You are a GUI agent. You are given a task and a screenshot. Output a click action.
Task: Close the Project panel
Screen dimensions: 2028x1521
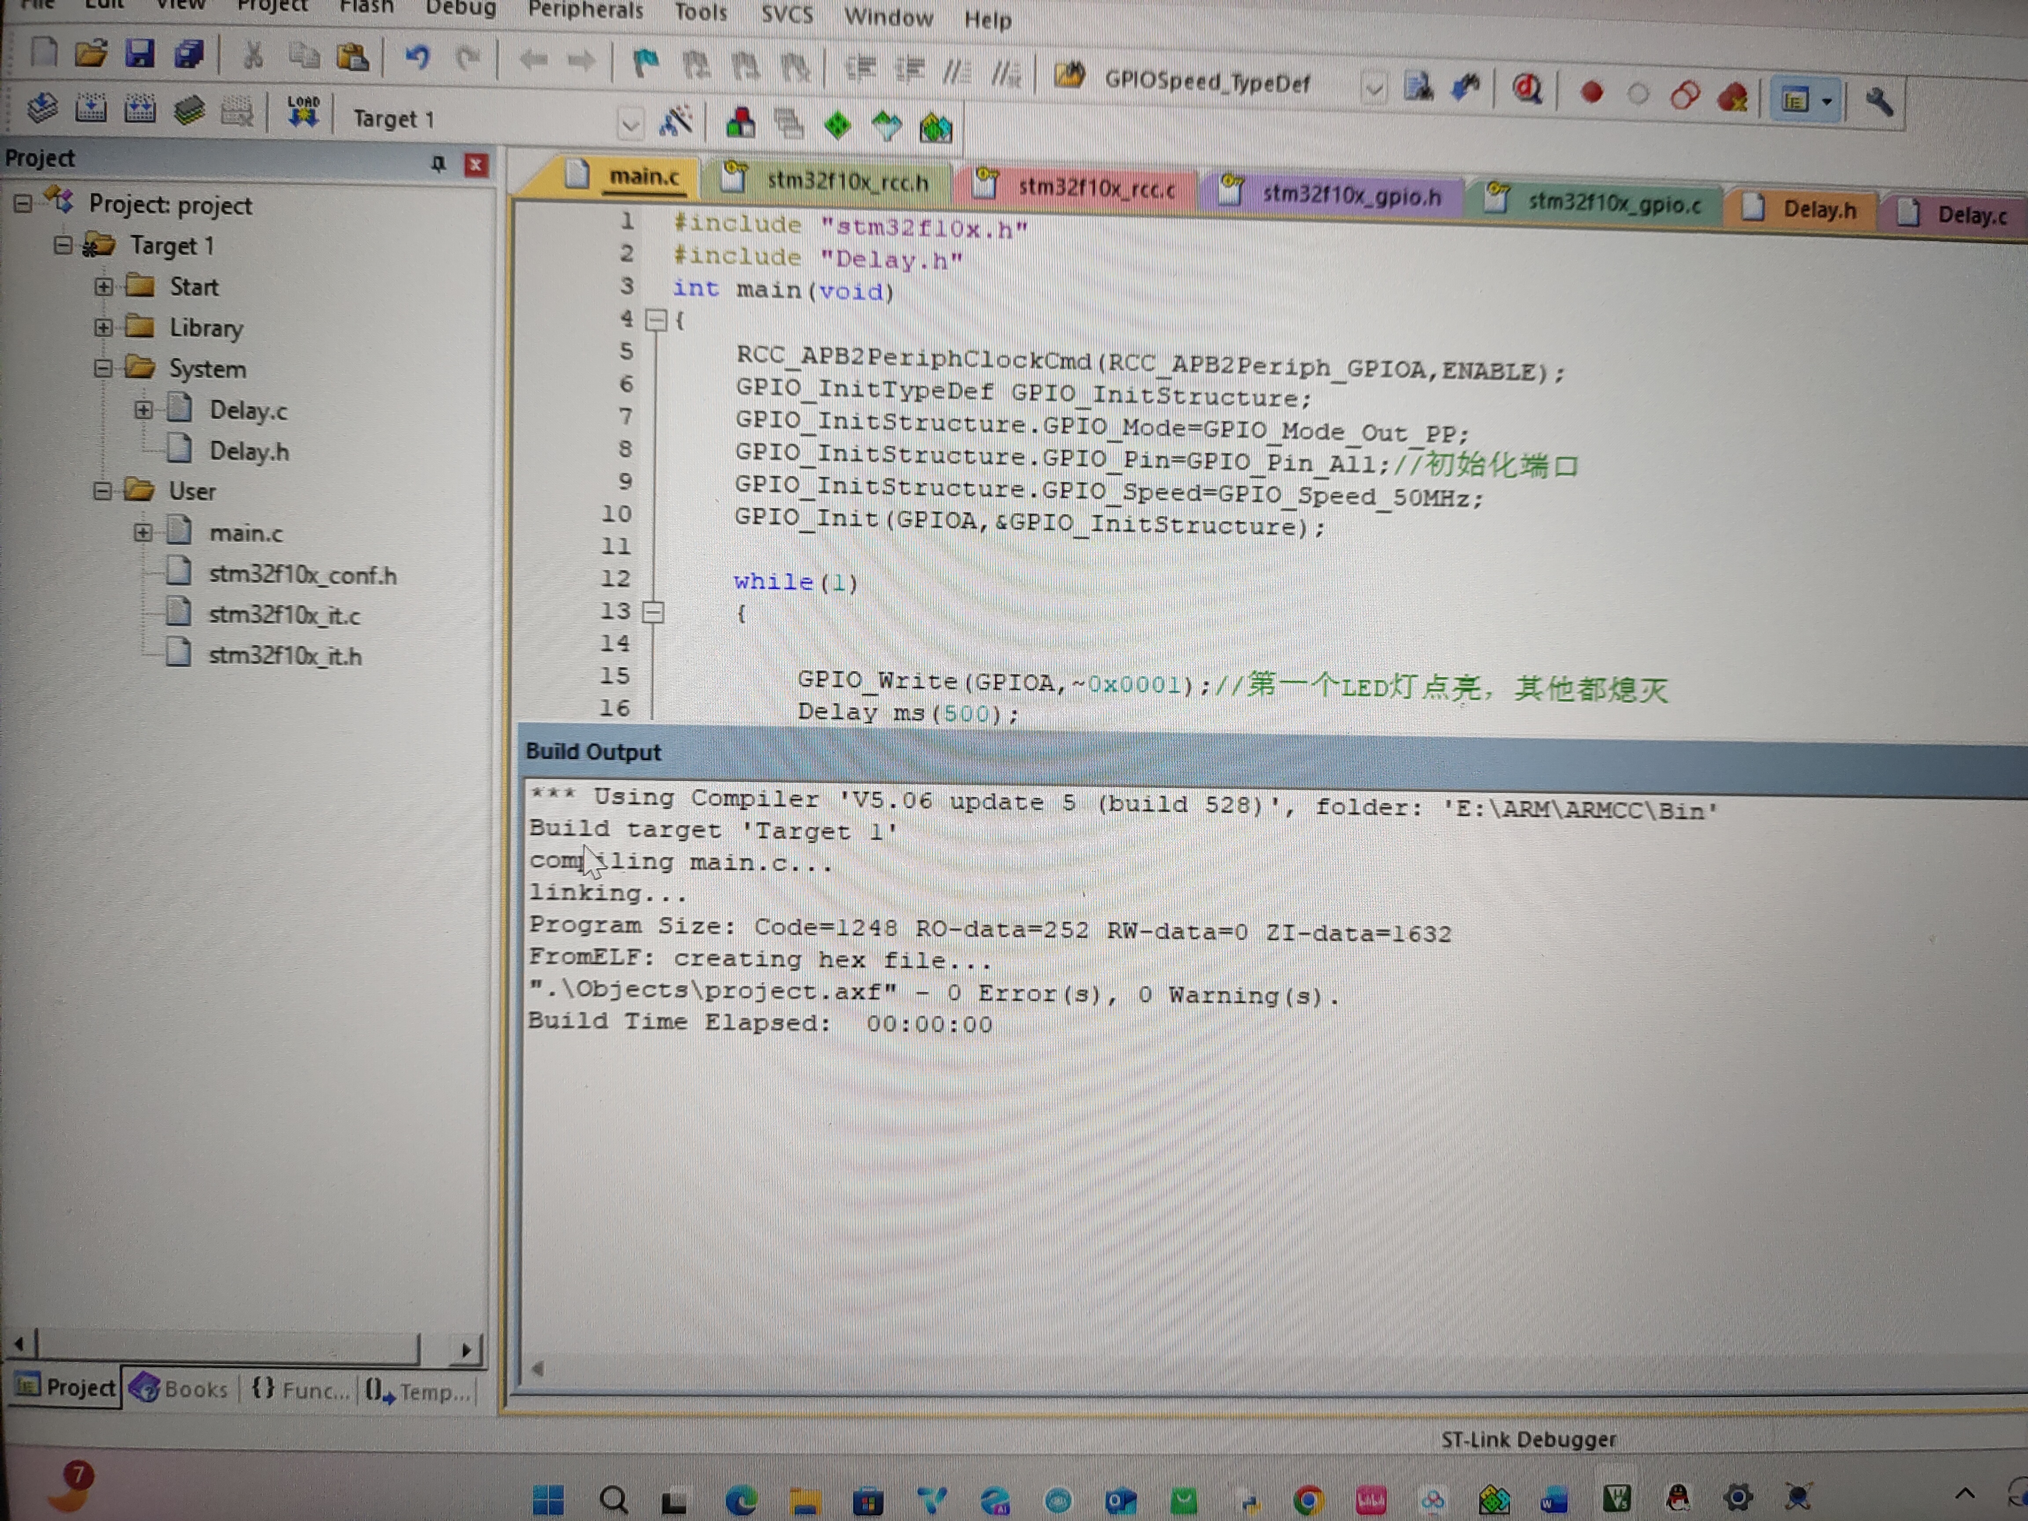click(476, 165)
